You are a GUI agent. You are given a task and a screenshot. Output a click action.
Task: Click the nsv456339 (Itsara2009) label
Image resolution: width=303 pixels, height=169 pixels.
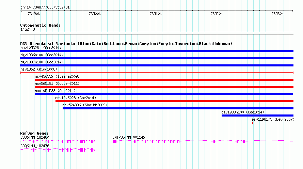[57, 76]
